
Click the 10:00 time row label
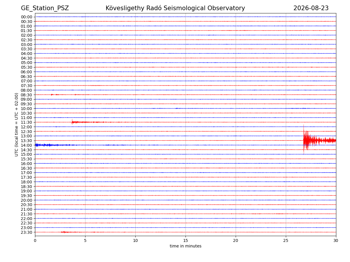point(27,109)
